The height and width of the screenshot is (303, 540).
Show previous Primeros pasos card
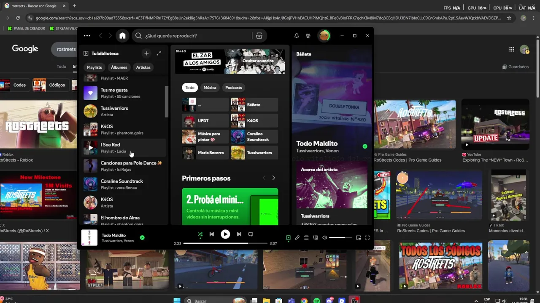click(x=264, y=178)
